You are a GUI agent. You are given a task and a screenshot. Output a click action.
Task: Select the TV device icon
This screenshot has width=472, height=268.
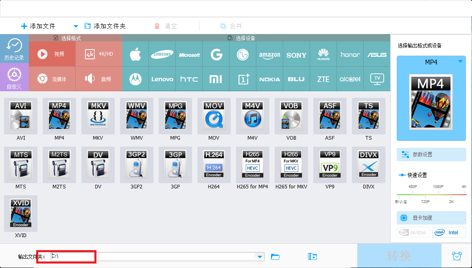[x=377, y=79]
